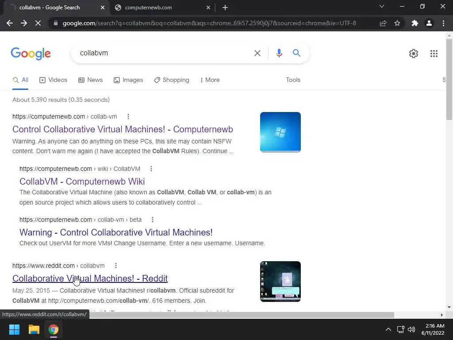This screenshot has width=453, height=340.
Task: Open options for wiki CollabVM result
Action: tap(151, 169)
